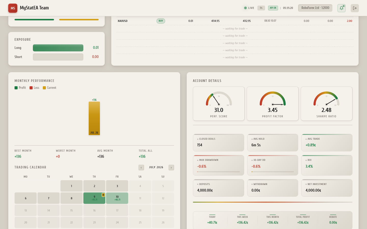
Task: Click the Total Profit value
Action: pyautogui.click(x=303, y=223)
